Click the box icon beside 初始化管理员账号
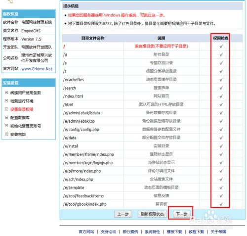The height and width of the screenshot is (236, 247). tap(6, 126)
